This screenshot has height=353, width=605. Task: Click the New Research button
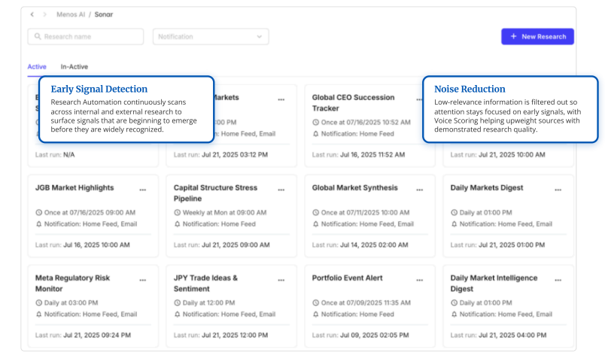tap(537, 36)
